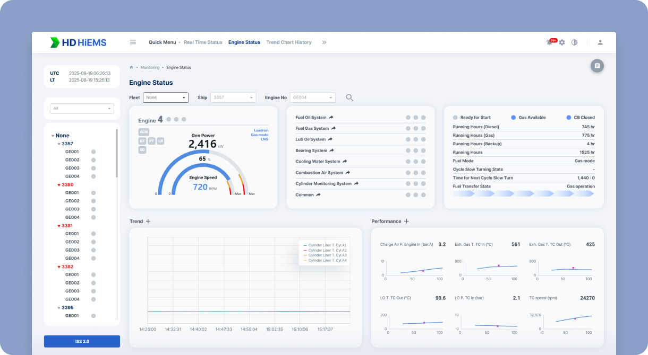Click the Monitoring breadcrumb link
Image resolution: width=648 pixels, height=355 pixels.
coord(150,67)
